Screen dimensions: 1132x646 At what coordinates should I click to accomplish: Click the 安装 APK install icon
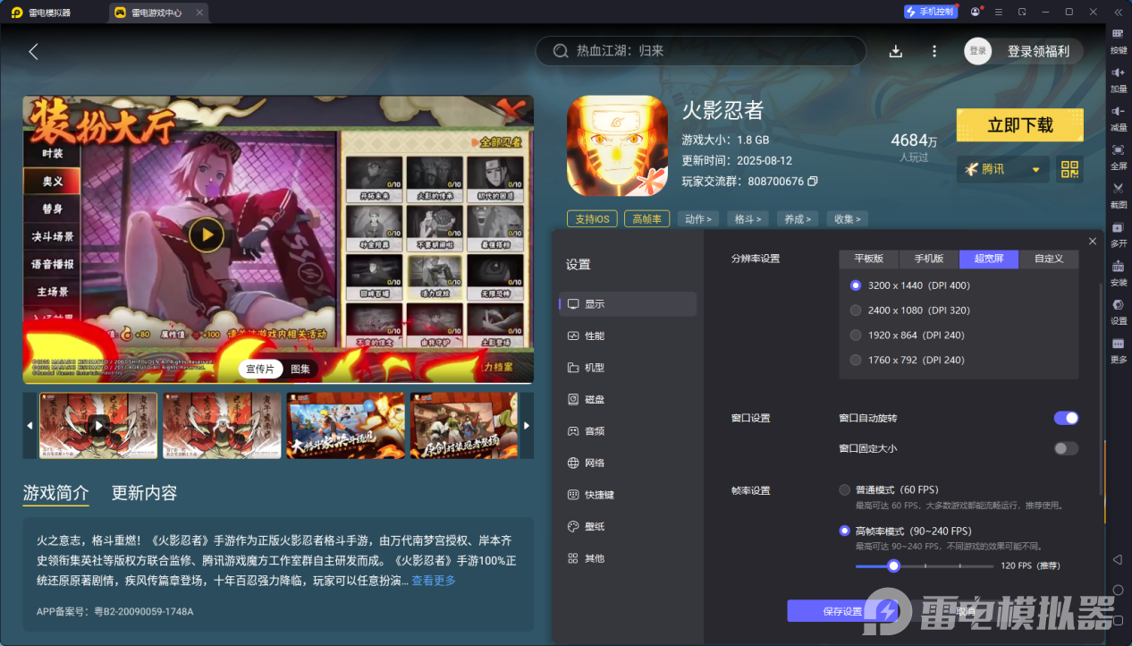tap(1118, 272)
